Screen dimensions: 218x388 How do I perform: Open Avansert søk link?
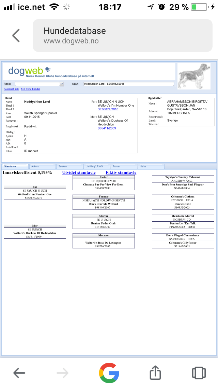click(11, 89)
